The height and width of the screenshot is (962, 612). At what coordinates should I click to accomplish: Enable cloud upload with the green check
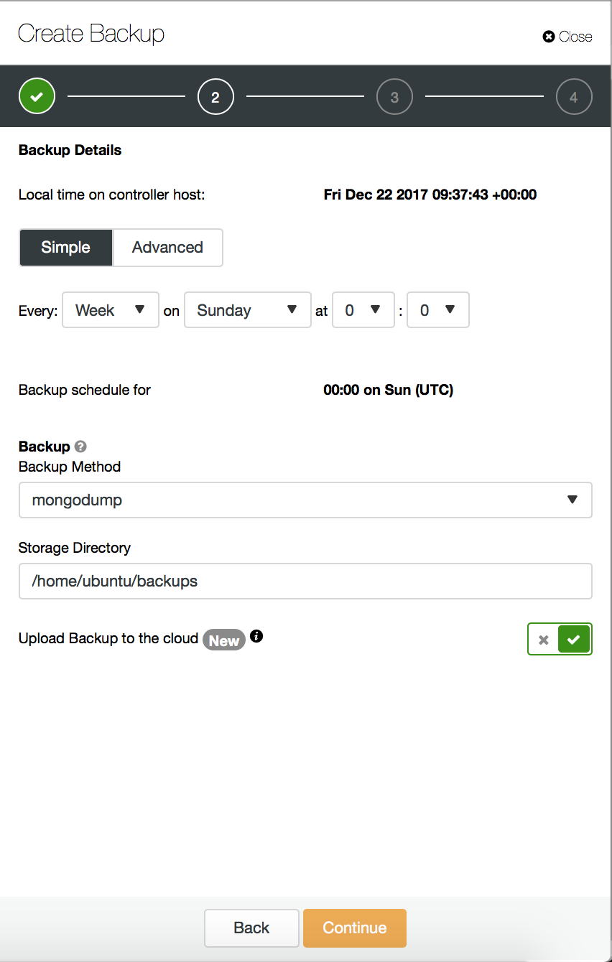click(x=574, y=639)
